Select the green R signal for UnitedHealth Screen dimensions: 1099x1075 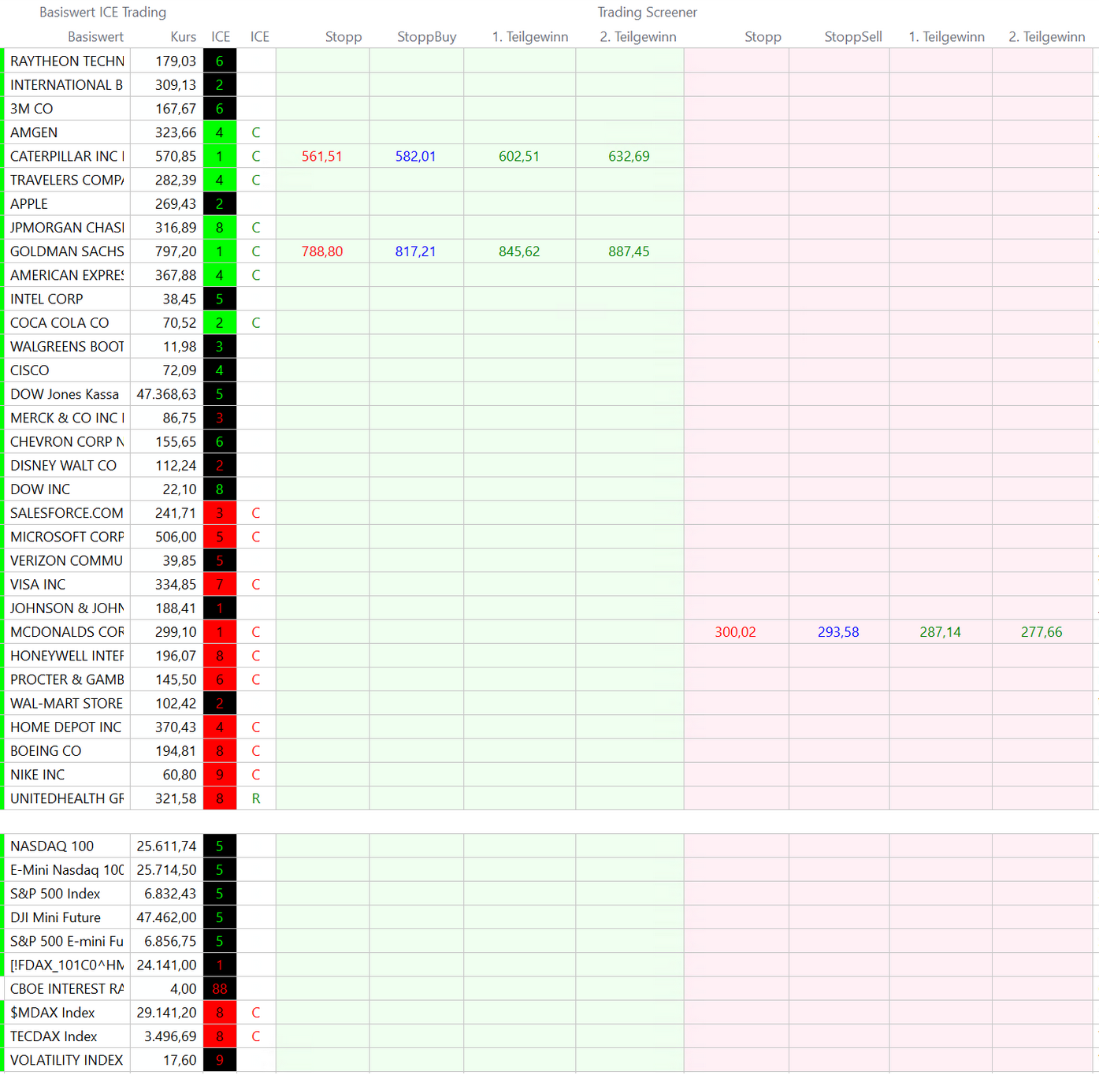click(x=256, y=798)
